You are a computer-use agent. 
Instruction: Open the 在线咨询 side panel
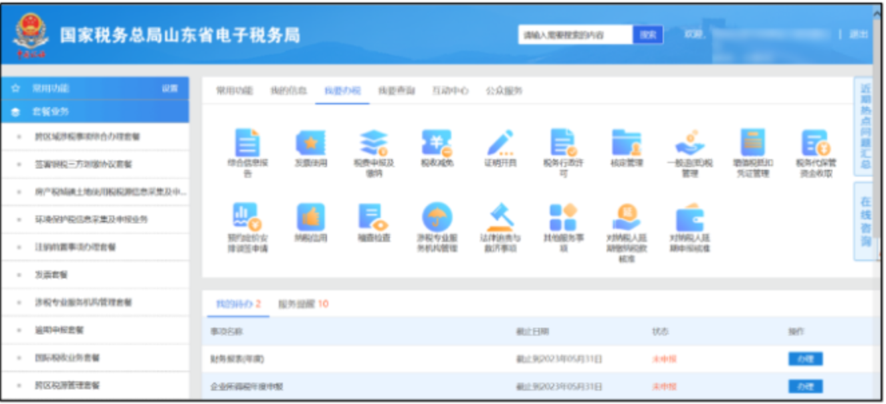click(x=865, y=221)
